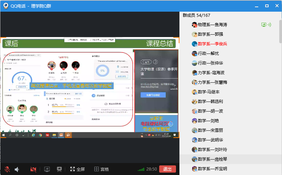Click avatar of 行政—解忧
Screen dimensions: 282x175
(195, 54)
